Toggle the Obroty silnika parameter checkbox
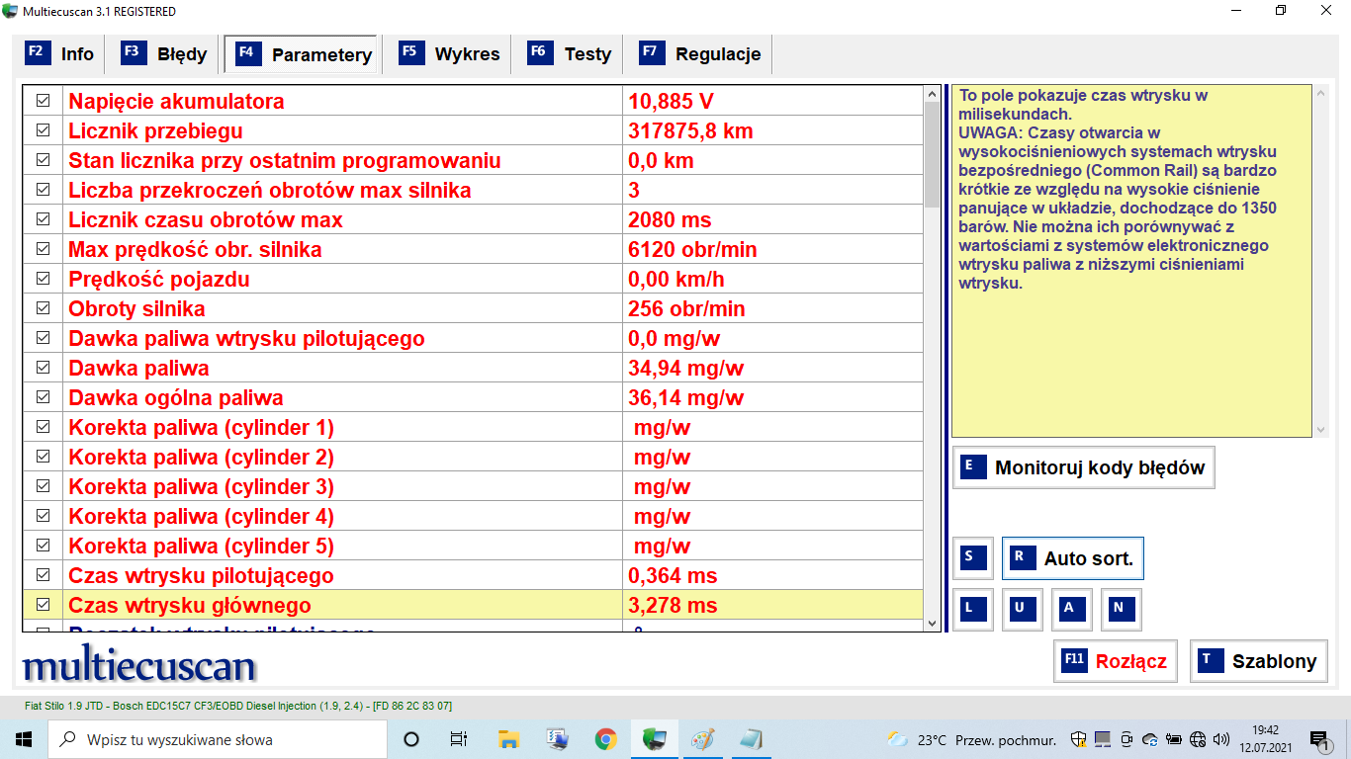The width and height of the screenshot is (1351, 759). point(43,308)
